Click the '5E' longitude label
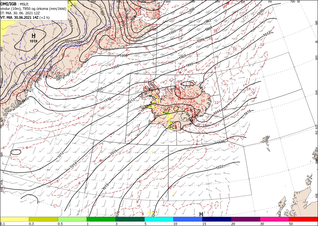This screenshot has width=318, height=226. pyautogui.click(x=299, y=1)
